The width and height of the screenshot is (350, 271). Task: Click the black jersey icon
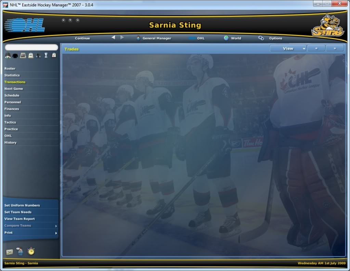pos(15,56)
